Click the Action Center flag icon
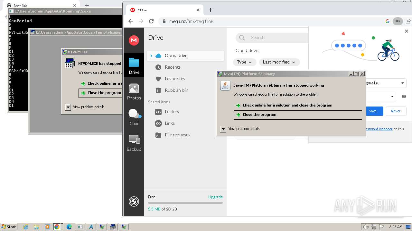Viewport: 412px width, 231px height. click(x=381, y=227)
